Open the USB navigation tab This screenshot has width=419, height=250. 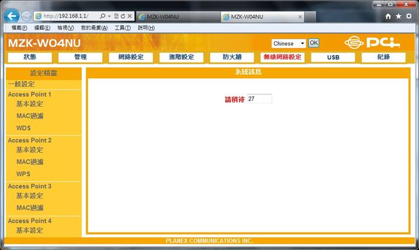click(x=333, y=57)
